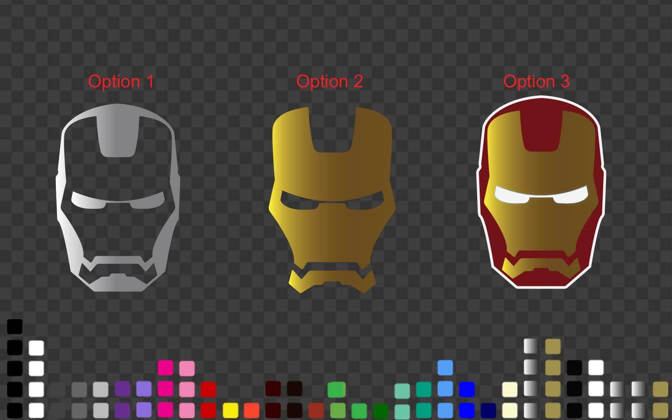
Task: Select the gold faceplate mask under Option 2
Action: 332,200
